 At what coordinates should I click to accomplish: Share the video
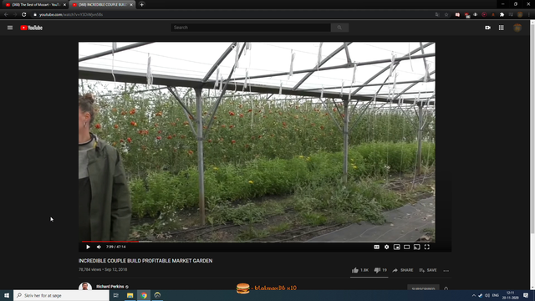point(403,270)
